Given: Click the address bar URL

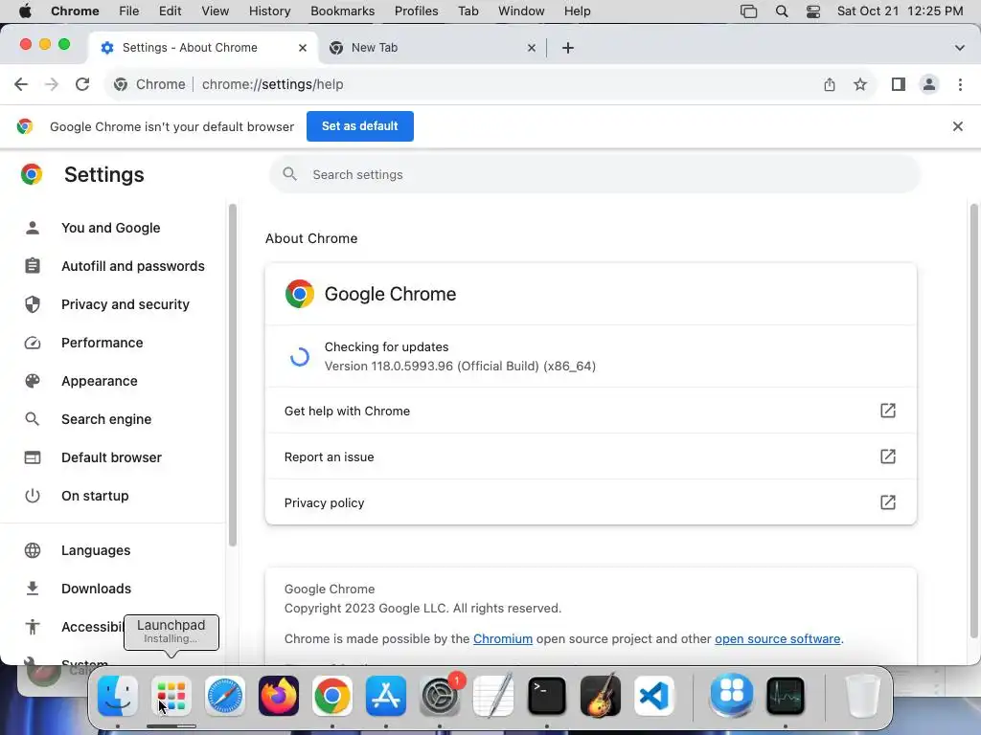Looking at the screenshot, I should tap(273, 84).
